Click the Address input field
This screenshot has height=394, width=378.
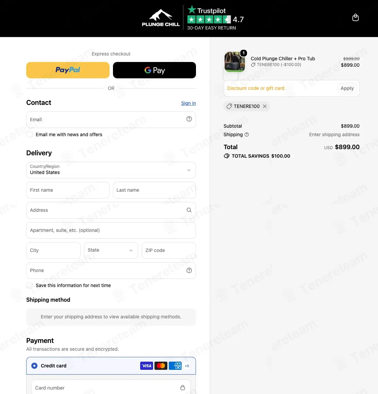[x=111, y=210]
